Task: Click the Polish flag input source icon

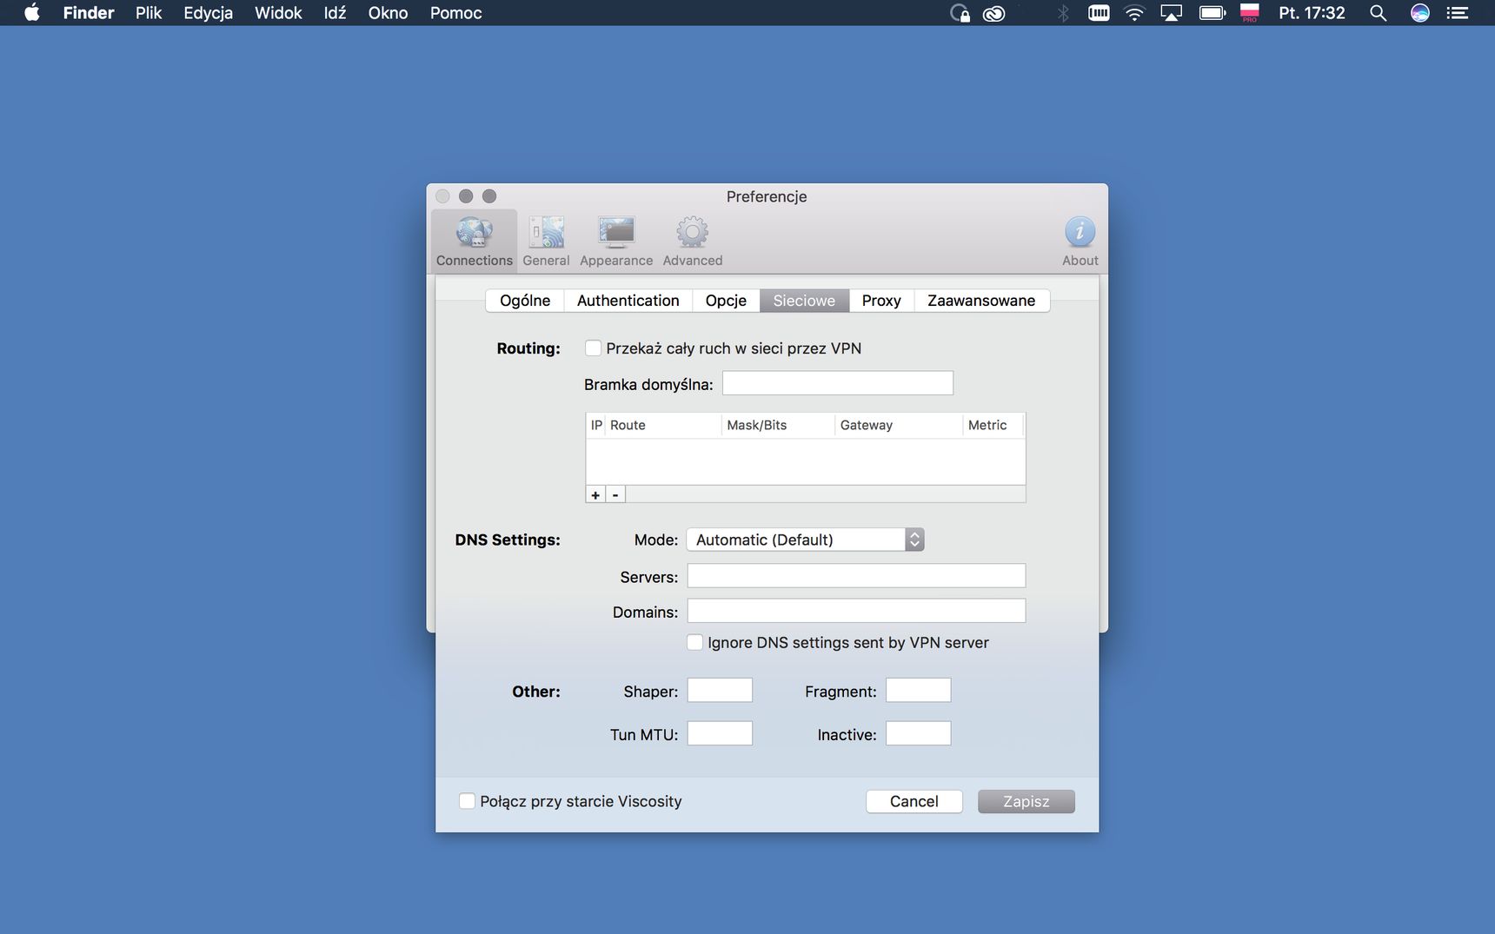Action: pyautogui.click(x=1249, y=13)
